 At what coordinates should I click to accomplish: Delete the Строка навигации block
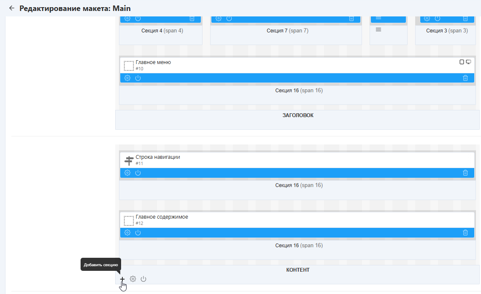click(465, 173)
